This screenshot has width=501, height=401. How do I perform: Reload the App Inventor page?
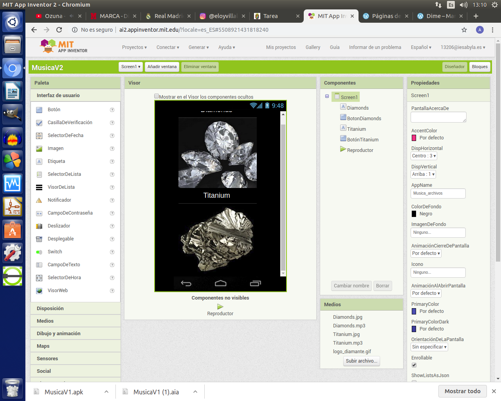click(x=59, y=30)
